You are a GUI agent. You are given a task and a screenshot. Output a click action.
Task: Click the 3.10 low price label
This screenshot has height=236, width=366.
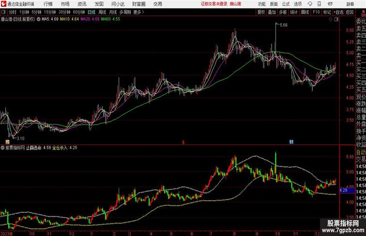pos(20,138)
